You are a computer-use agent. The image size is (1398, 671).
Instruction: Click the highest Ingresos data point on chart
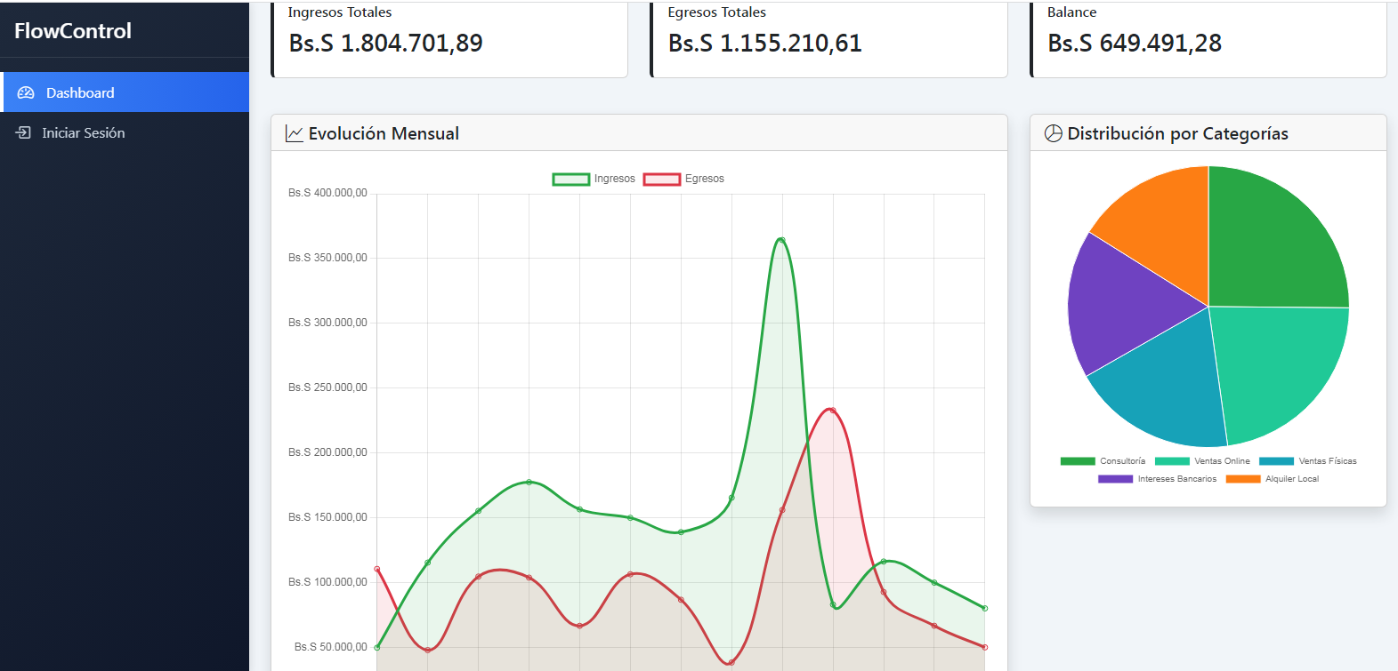coord(781,240)
